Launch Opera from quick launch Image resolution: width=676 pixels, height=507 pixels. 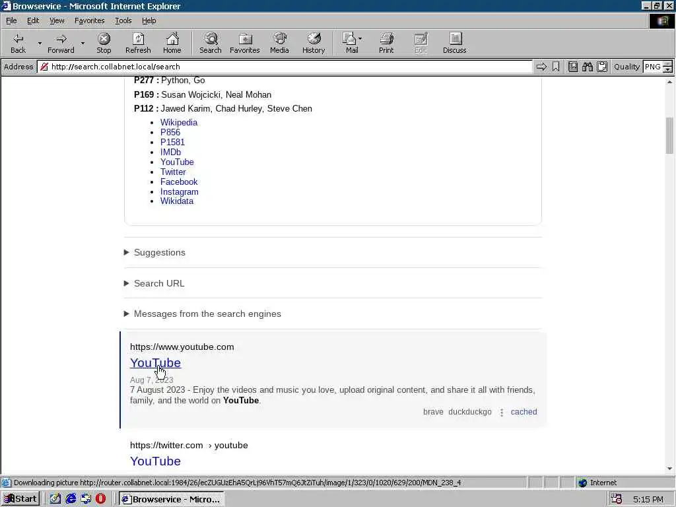coord(100,499)
